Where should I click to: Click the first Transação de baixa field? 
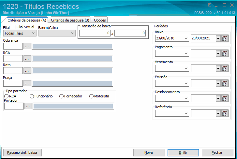[96, 33]
